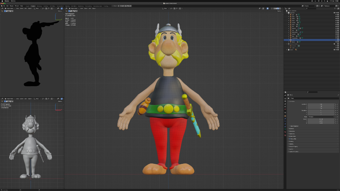
Task: Click the outliner search field
Action: tap(311, 8)
